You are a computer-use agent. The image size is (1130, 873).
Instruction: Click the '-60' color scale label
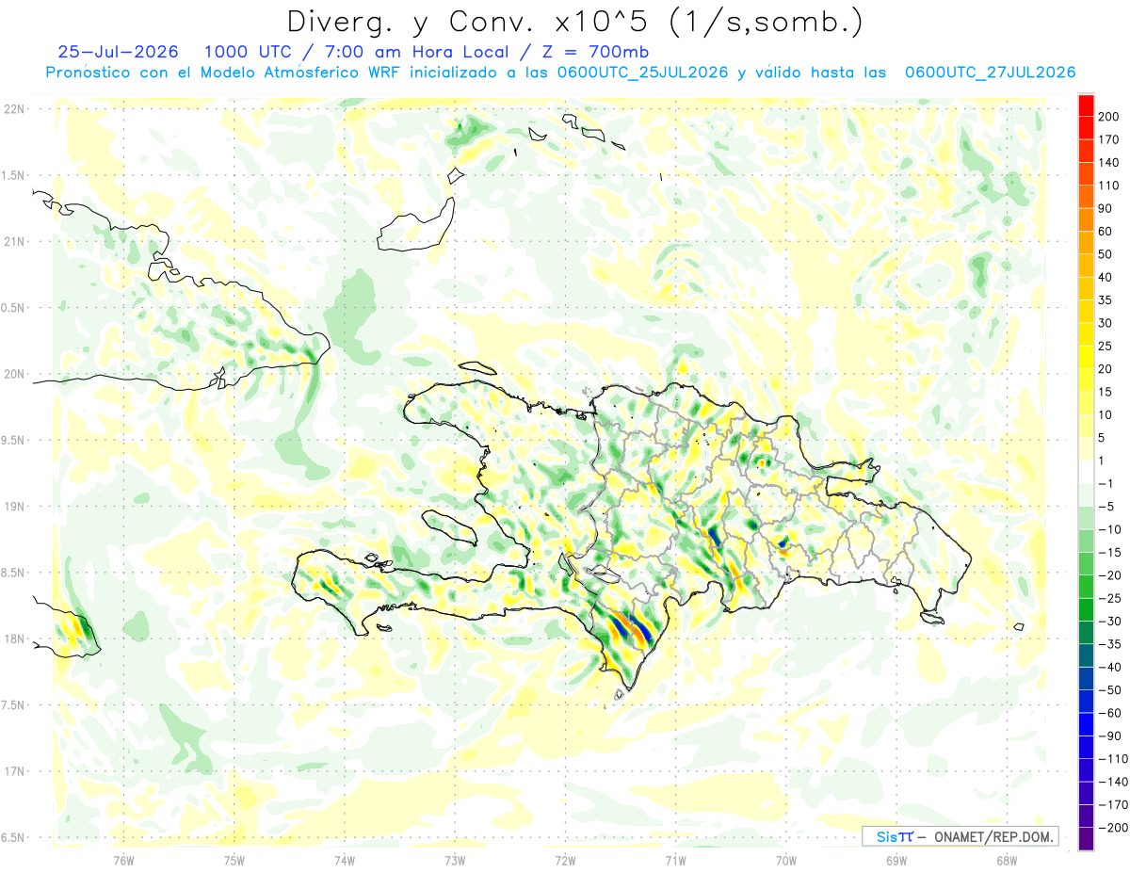tap(1111, 713)
